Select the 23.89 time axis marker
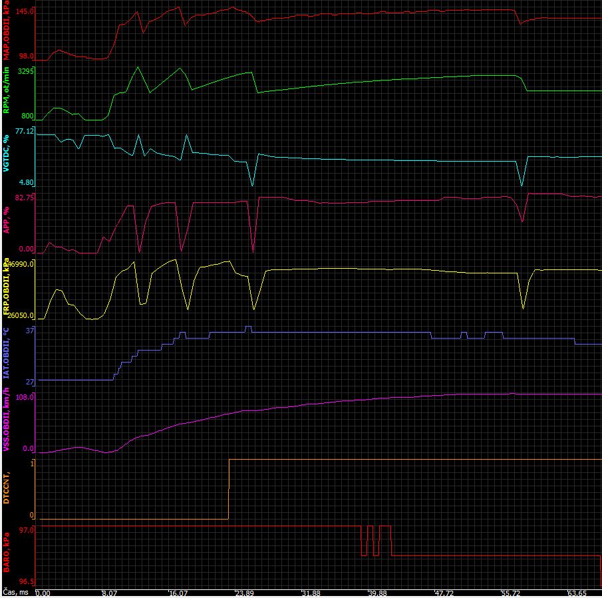 pyautogui.click(x=244, y=593)
